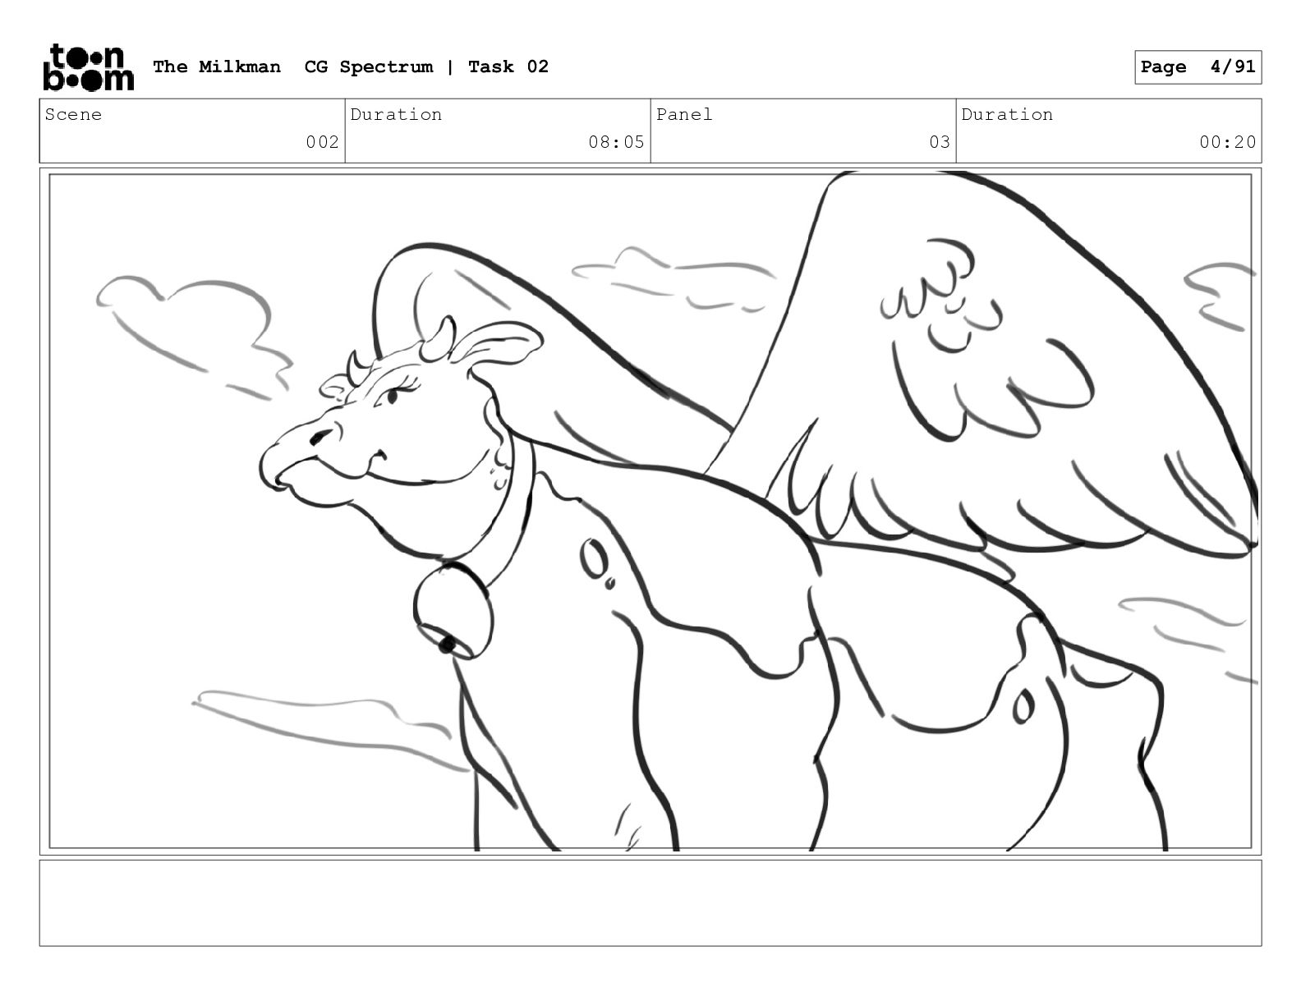Click the empty notes box below the panel
Screen dimensions: 1301x1005
(650, 902)
